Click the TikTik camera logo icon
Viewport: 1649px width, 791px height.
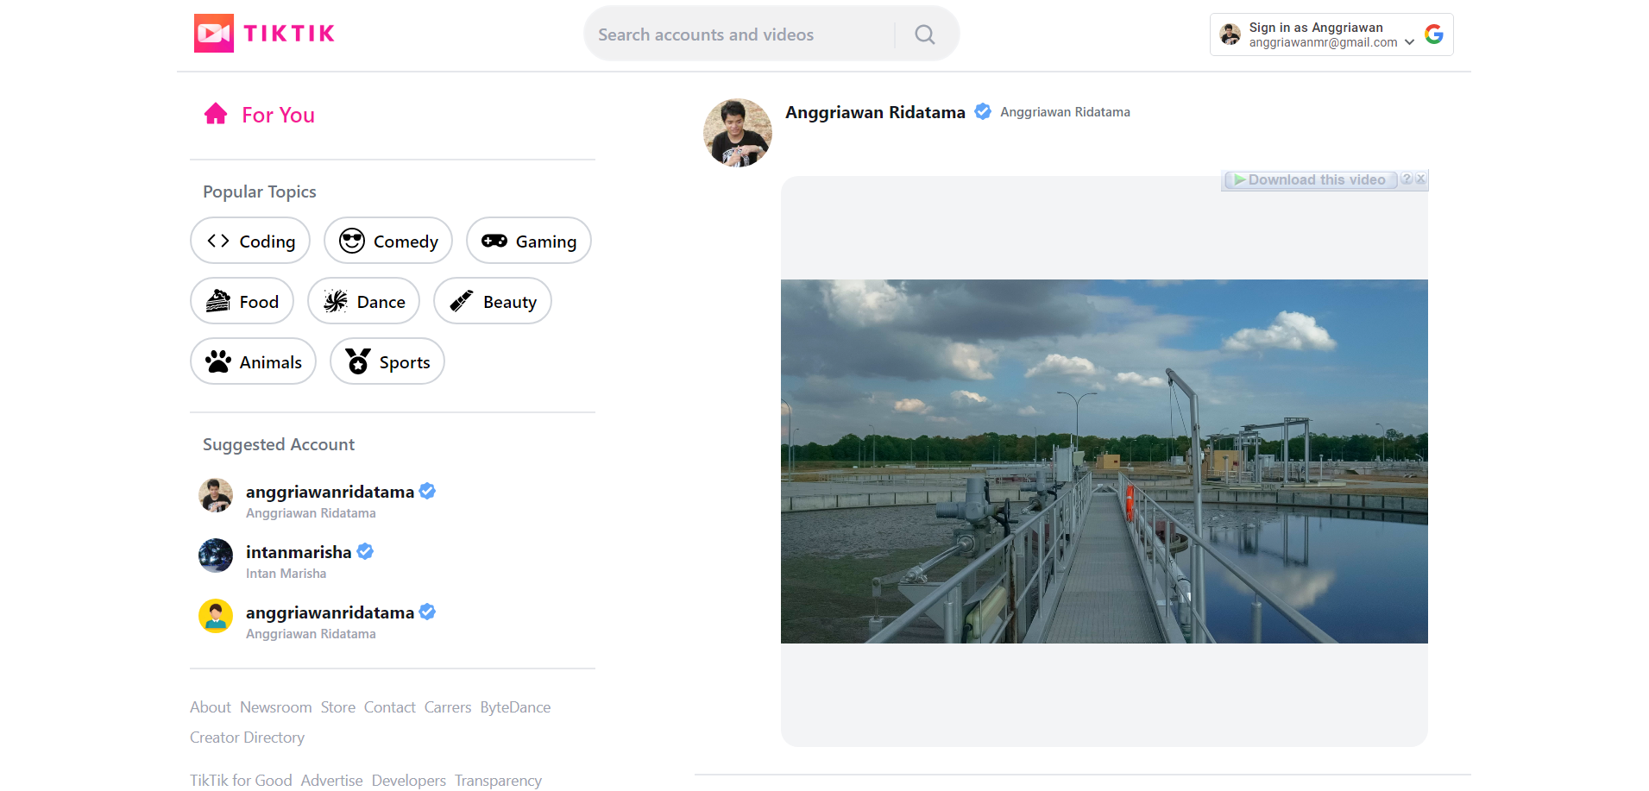(x=213, y=34)
